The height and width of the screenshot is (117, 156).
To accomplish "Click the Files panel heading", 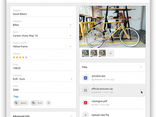I will click(84, 67).
